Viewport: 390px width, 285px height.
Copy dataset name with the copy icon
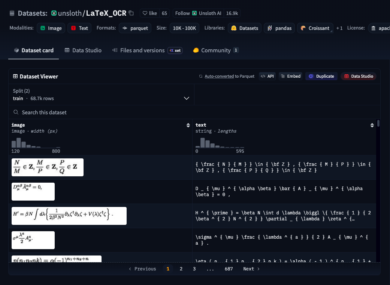click(131, 13)
